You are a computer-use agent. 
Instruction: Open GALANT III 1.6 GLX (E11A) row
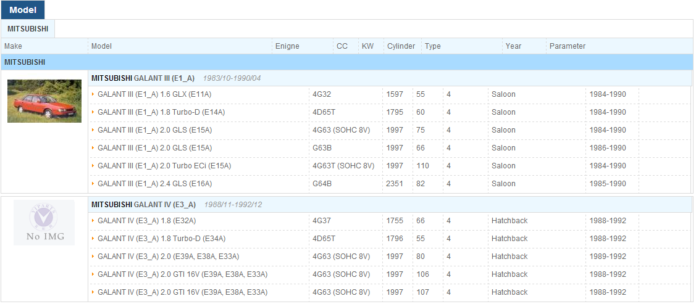pos(154,94)
